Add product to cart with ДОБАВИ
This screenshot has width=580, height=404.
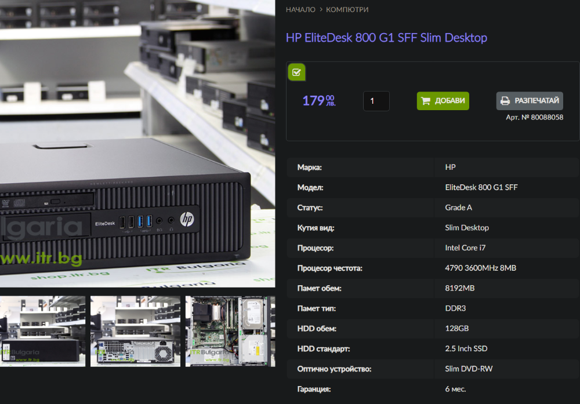(443, 101)
